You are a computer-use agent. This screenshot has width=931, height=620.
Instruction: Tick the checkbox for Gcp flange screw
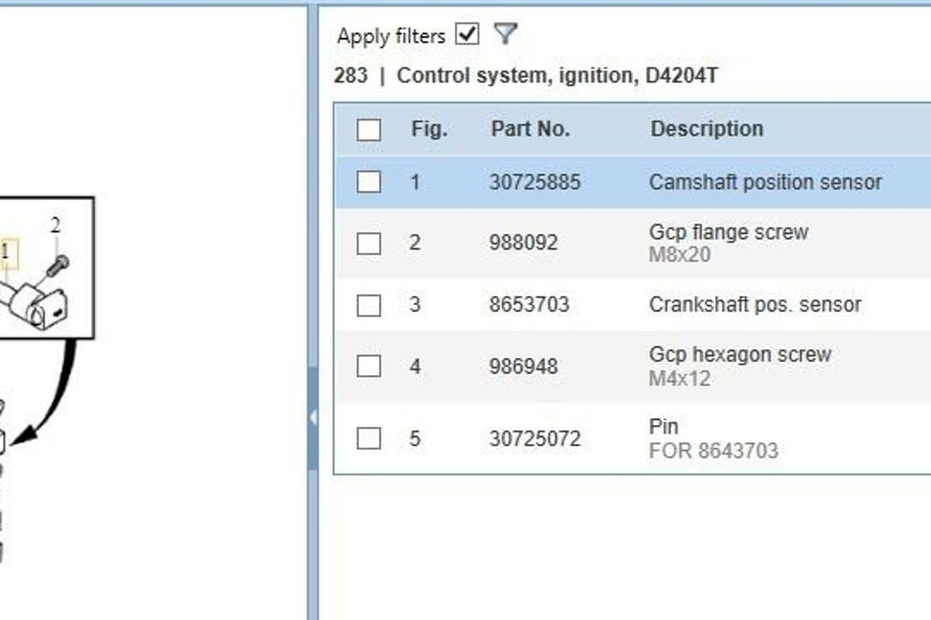coord(369,243)
